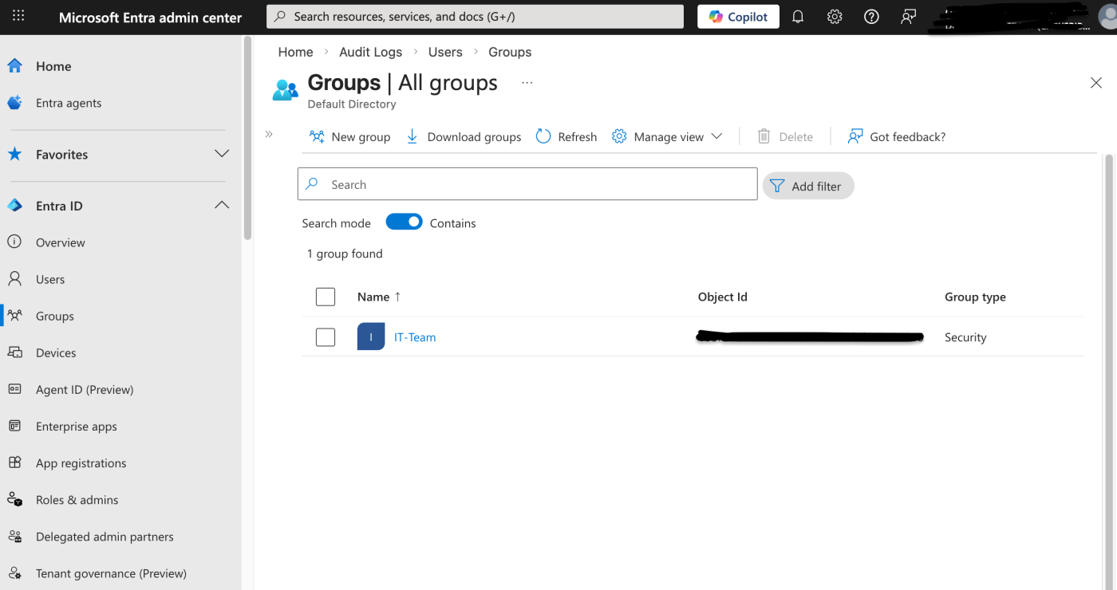1117x590 pixels.
Task: Open the app launcher waffle icon
Action: coord(18,16)
